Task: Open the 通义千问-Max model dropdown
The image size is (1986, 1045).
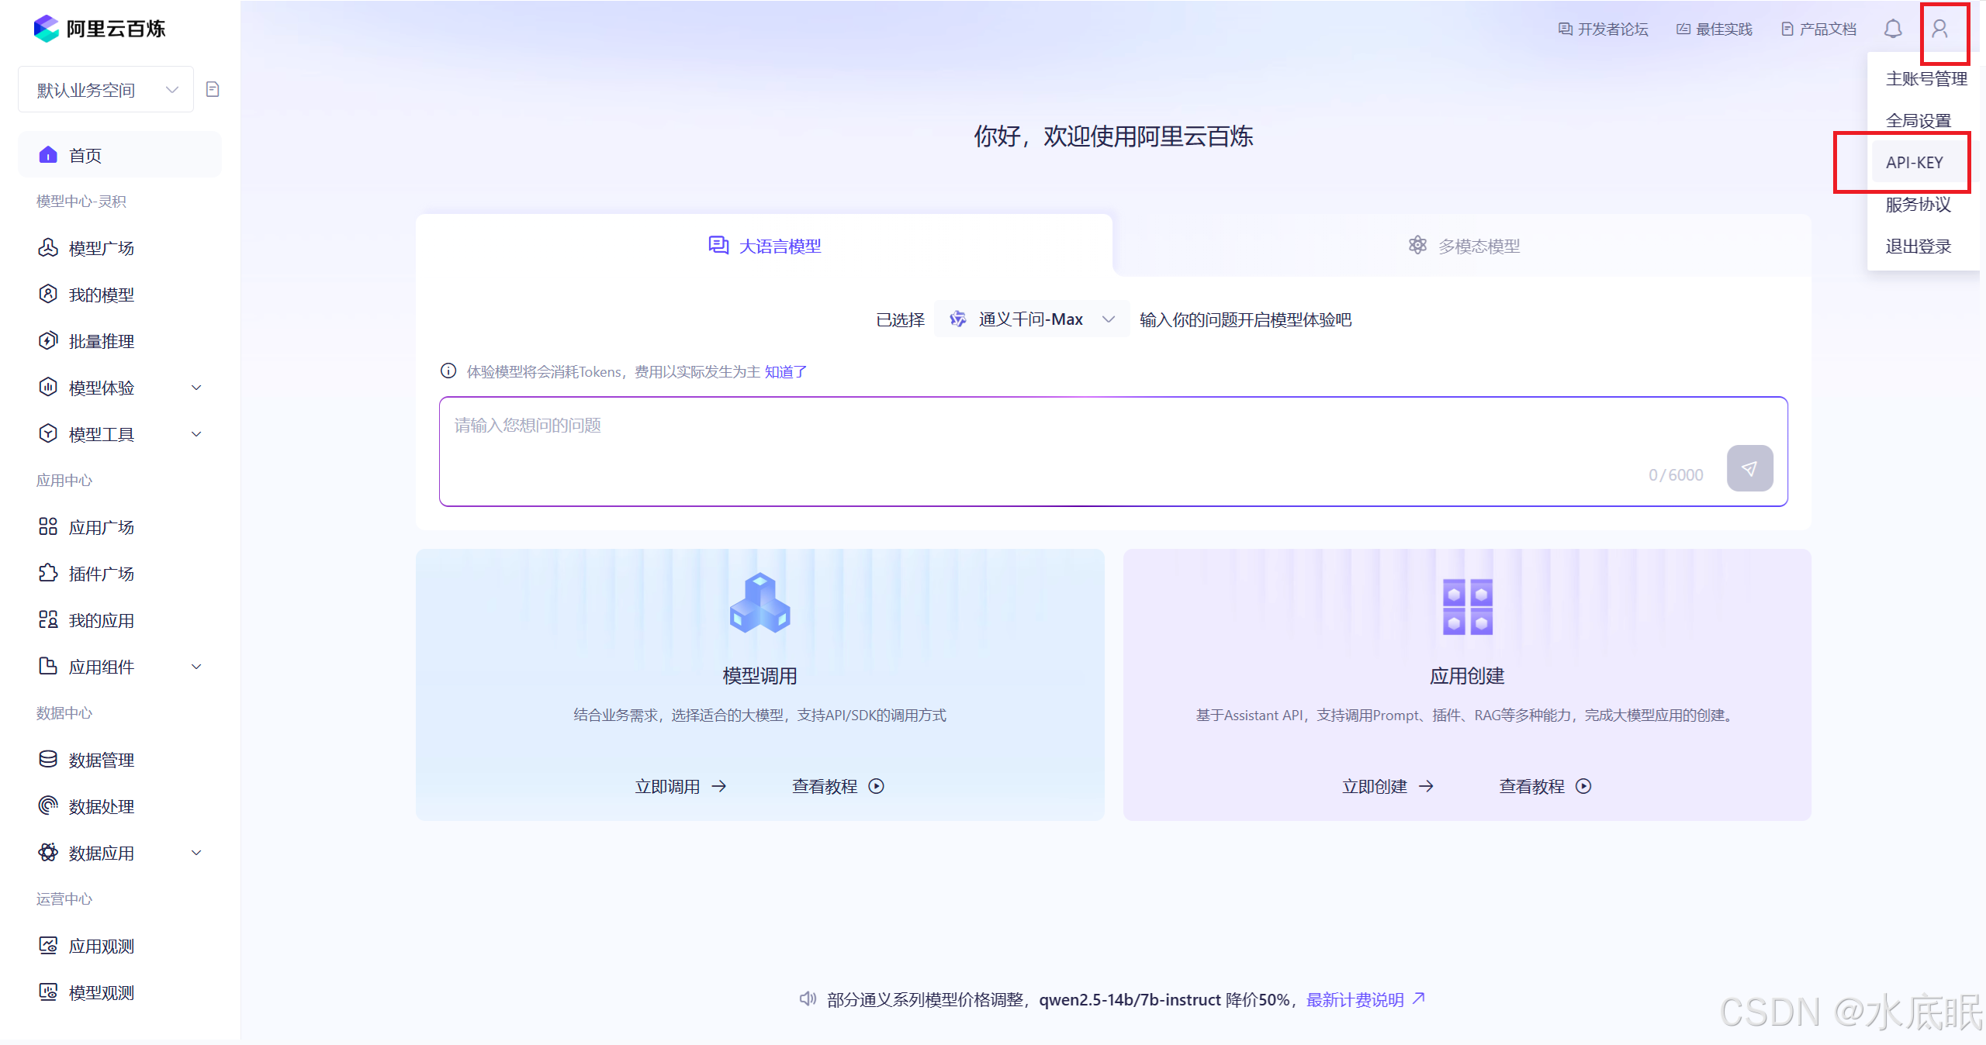Action: pyautogui.click(x=1031, y=319)
